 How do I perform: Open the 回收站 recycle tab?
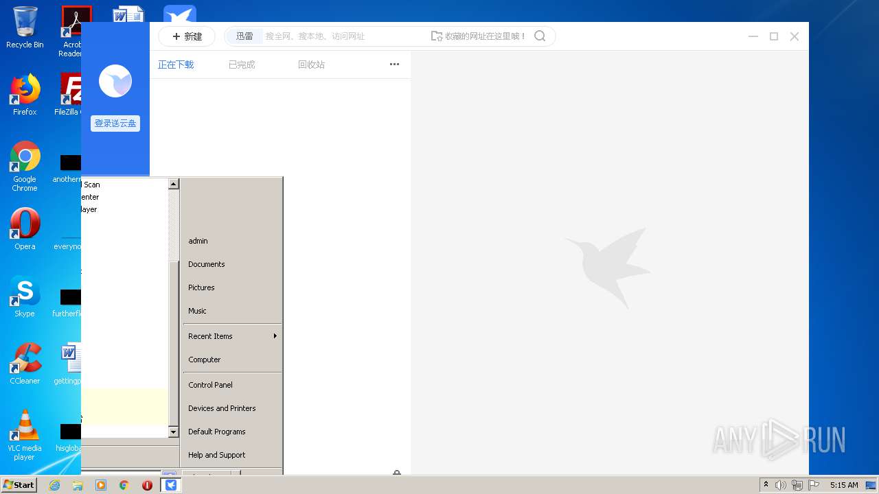pyautogui.click(x=311, y=64)
